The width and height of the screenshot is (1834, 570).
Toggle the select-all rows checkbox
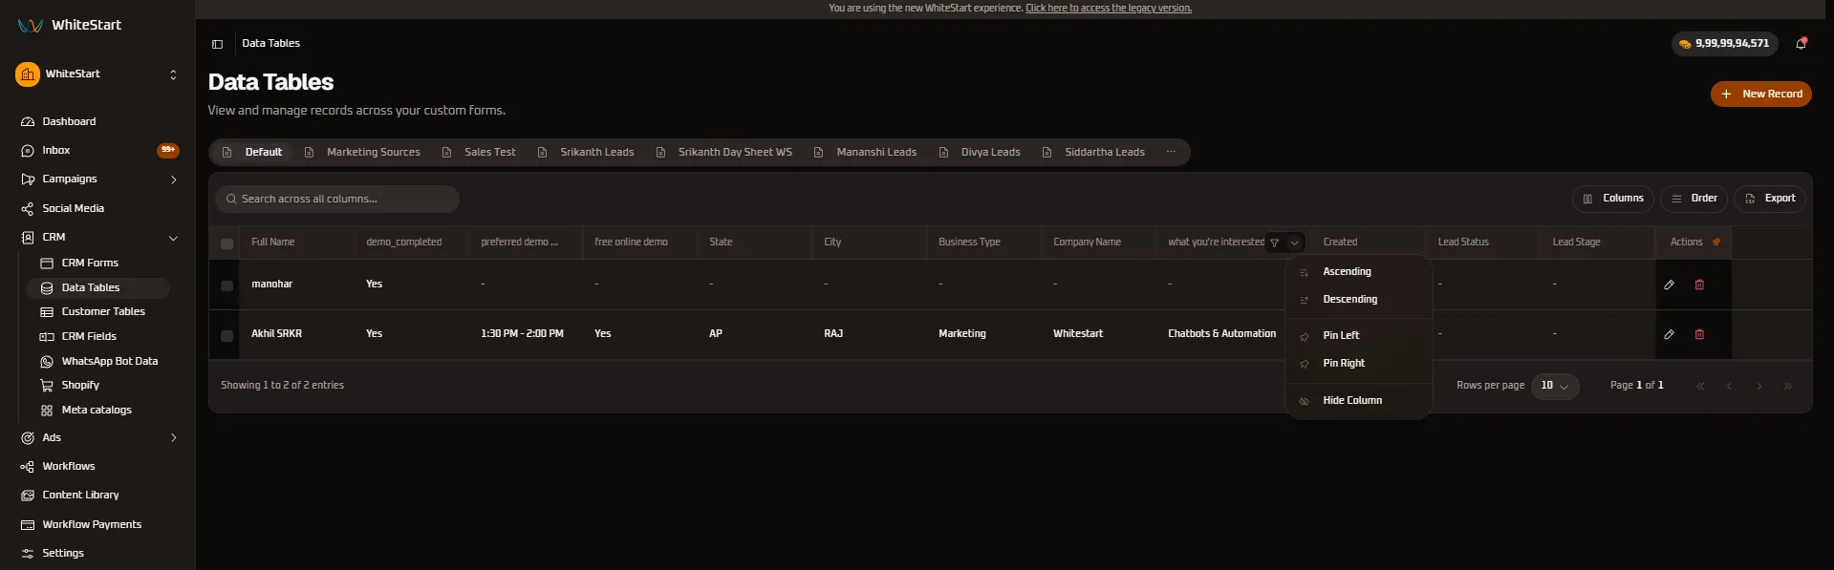click(227, 243)
